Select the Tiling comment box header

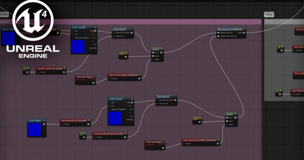pos(284,22)
